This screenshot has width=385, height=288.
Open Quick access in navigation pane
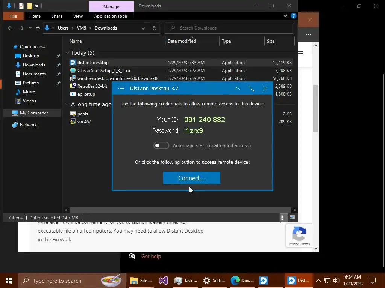coord(32,47)
